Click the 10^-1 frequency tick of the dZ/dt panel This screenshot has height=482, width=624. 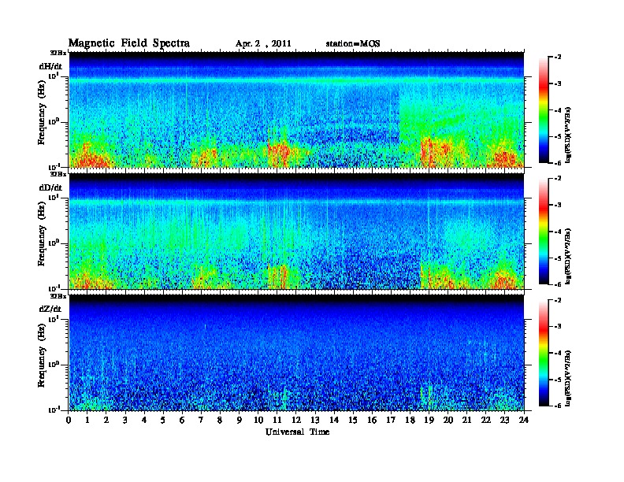click(54, 410)
